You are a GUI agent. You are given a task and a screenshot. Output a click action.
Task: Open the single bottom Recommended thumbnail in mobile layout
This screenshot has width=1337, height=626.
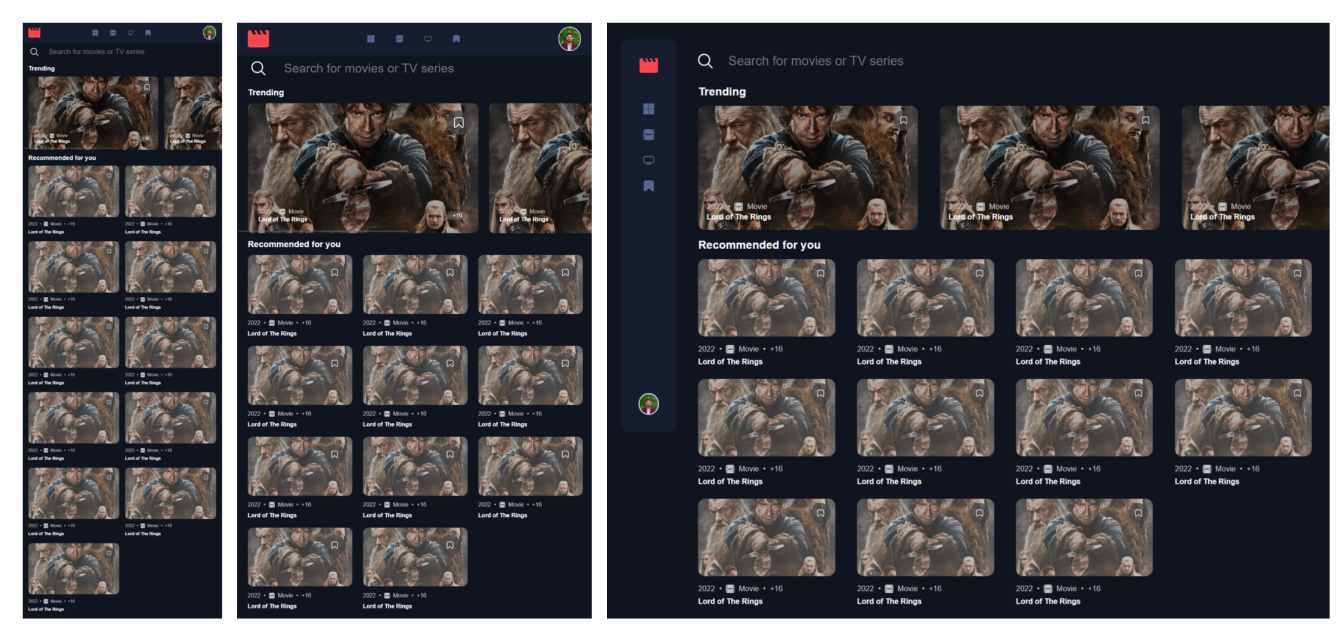tap(73, 569)
